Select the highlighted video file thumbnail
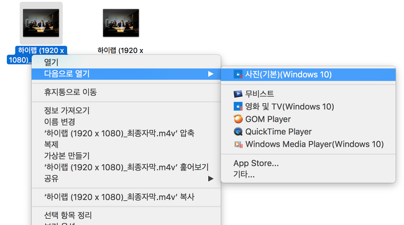The width and height of the screenshot is (404, 225). click(x=41, y=23)
